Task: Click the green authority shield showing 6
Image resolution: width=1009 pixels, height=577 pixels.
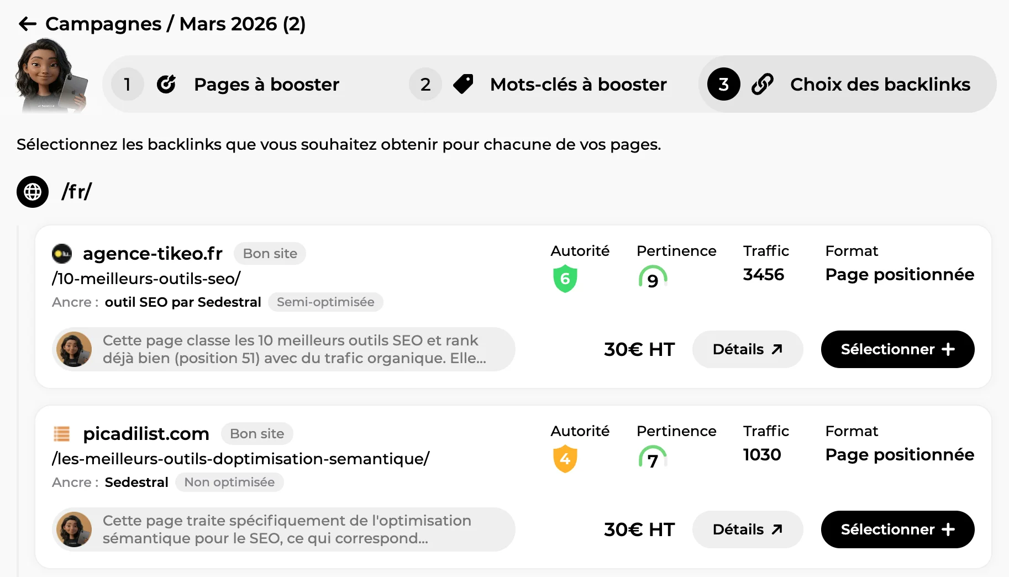Action: point(565,279)
